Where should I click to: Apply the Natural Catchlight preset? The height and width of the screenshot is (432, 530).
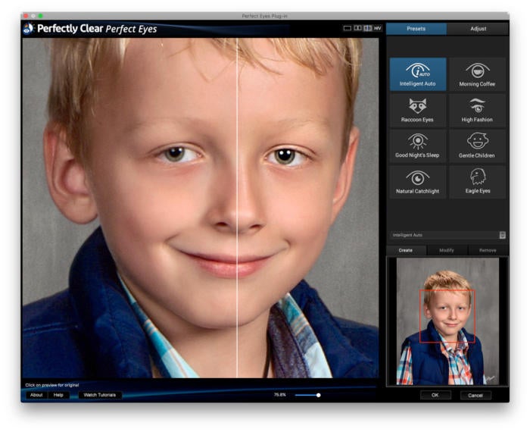click(x=418, y=182)
